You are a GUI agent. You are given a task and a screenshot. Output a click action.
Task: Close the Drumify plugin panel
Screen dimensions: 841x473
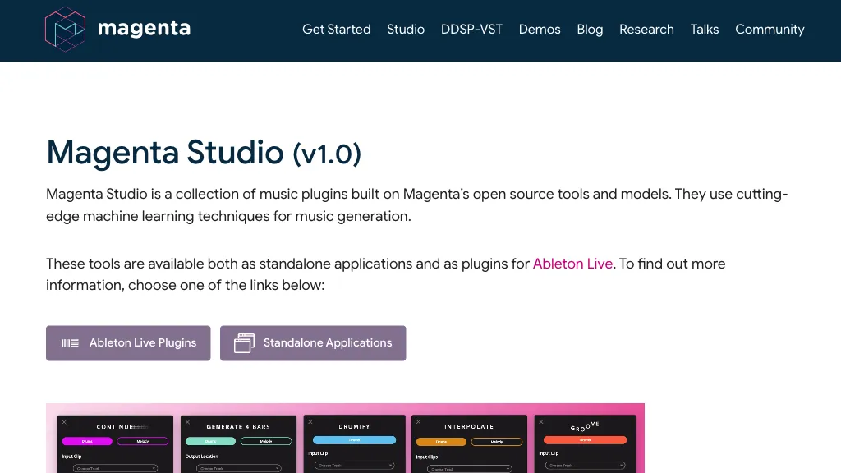(312, 421)
